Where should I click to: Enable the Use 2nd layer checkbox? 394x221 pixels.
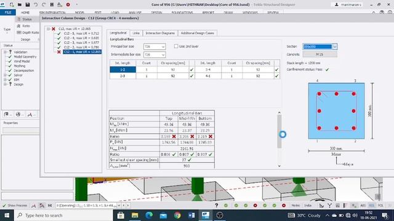(176, 47)
